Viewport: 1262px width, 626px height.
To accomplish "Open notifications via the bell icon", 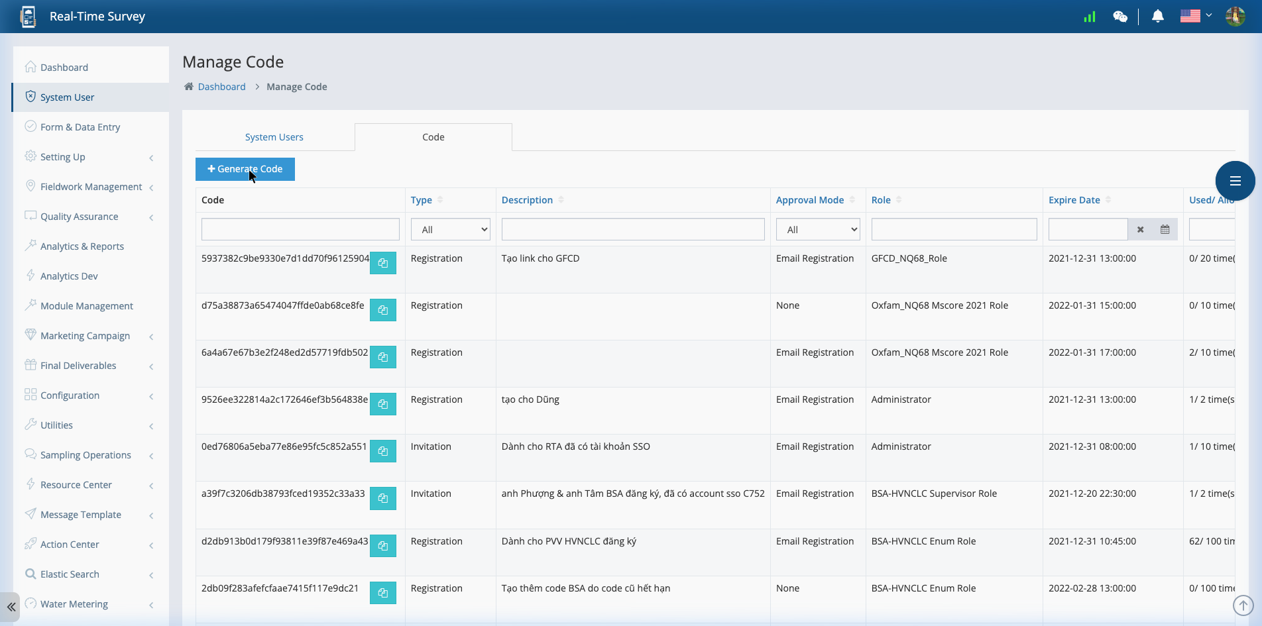I will 1157,16.
